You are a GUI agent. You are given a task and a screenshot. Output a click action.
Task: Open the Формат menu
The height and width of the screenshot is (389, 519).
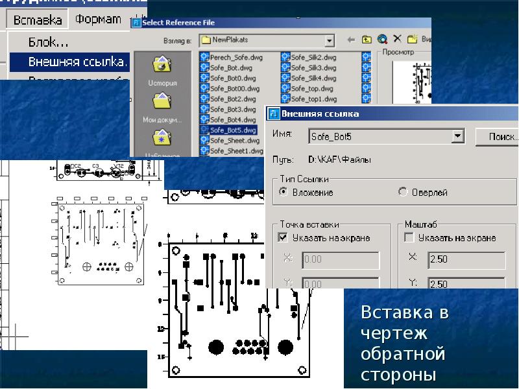98,19
